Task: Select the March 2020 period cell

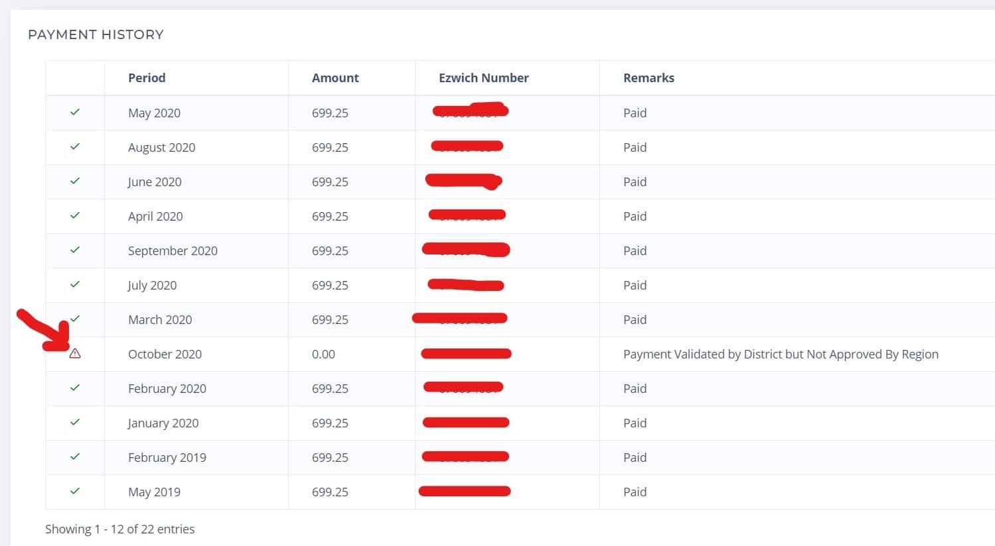Action: tap(160, 319)
